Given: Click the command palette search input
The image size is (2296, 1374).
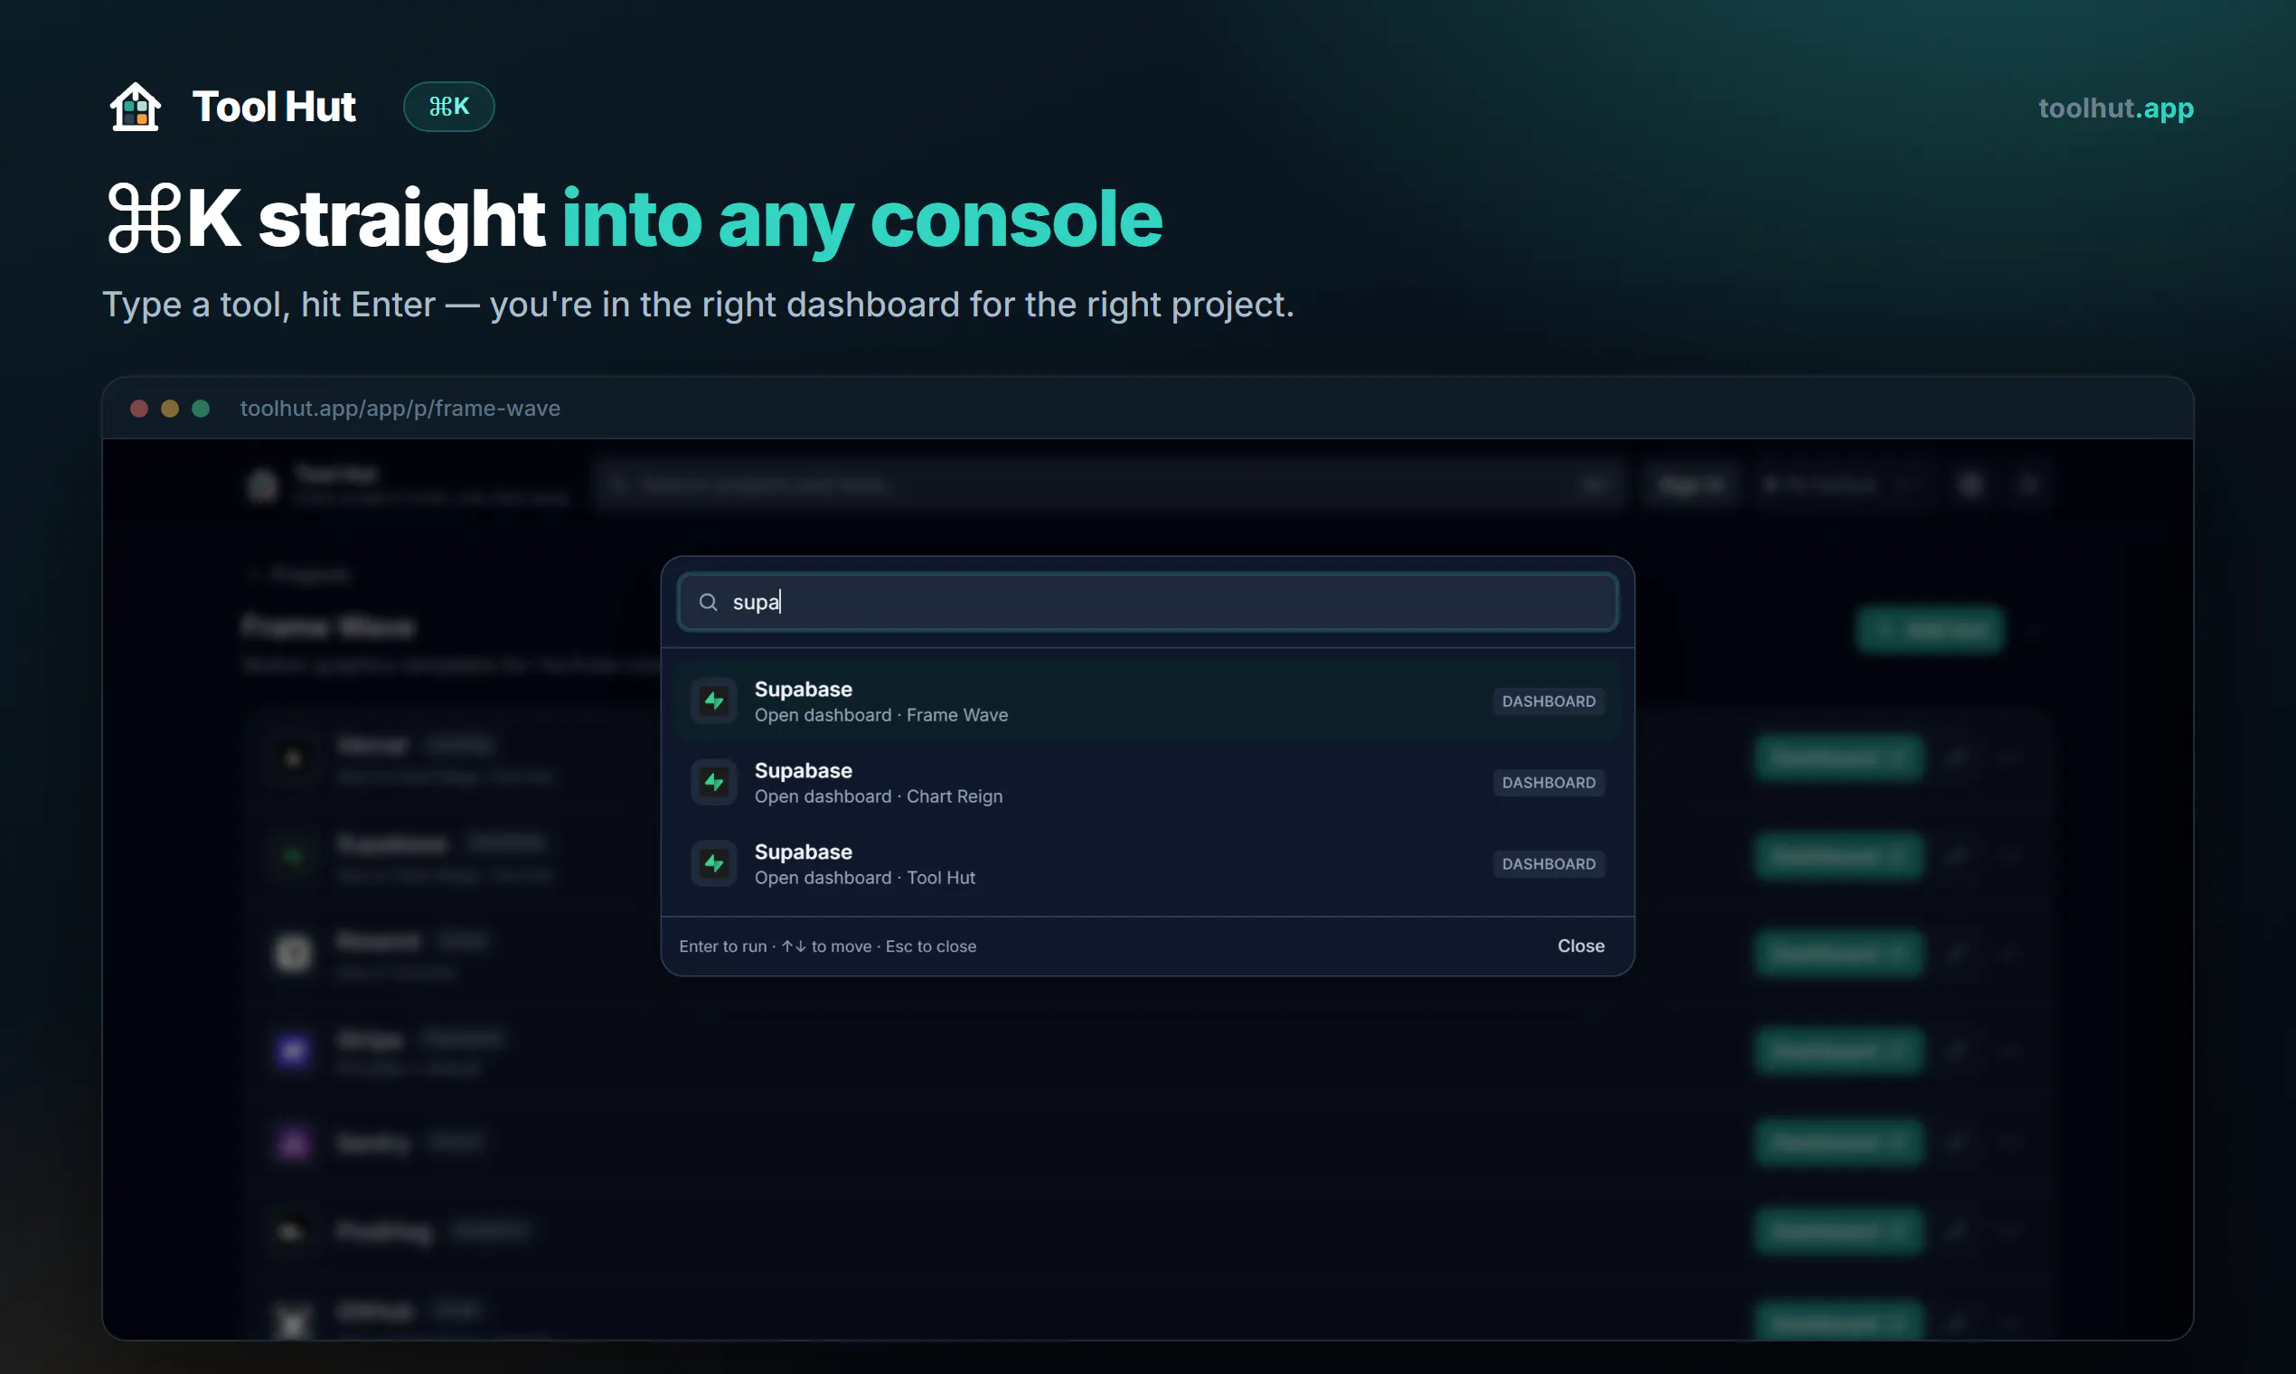Looking at the screenshot, I should [1147, 602].
